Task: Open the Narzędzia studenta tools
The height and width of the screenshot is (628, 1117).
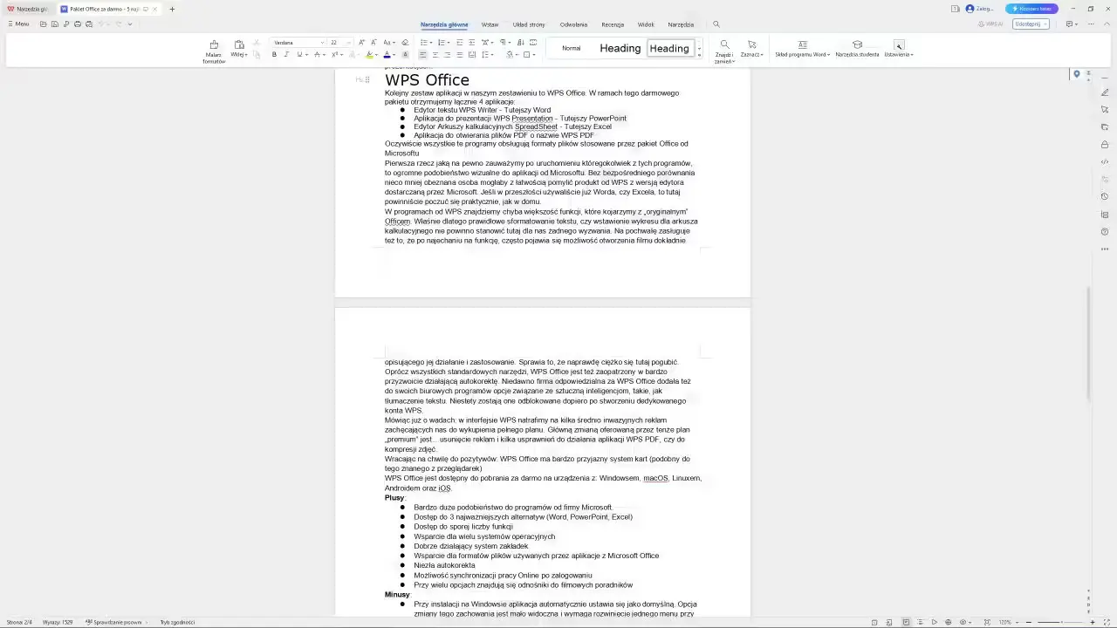Action: [857, 49]
